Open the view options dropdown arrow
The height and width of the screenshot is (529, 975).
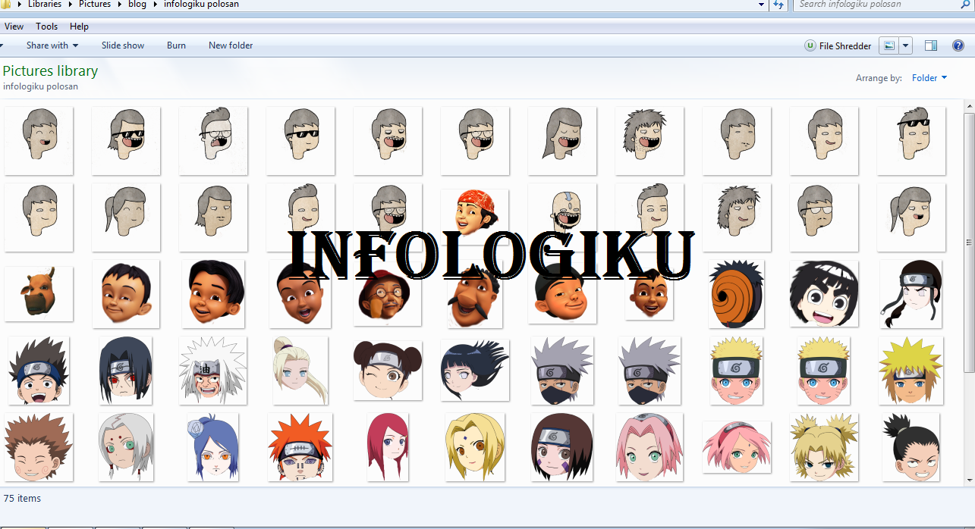905,45
